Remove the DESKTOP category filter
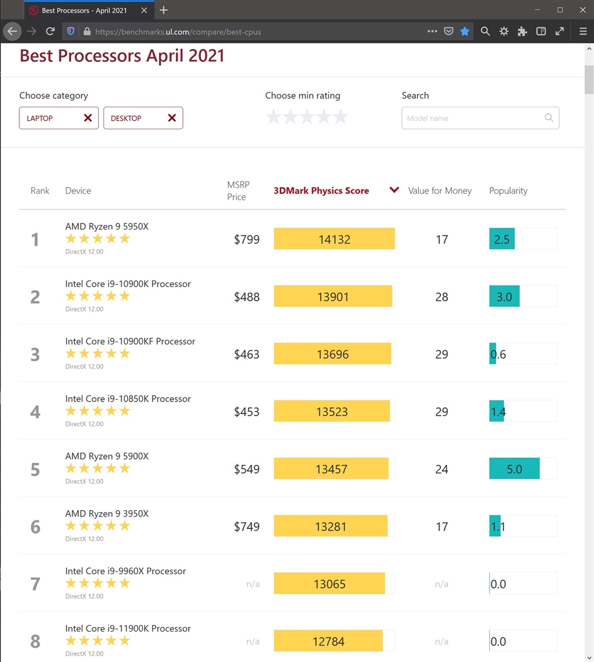 pyautogui.click(x=172, y=118)
